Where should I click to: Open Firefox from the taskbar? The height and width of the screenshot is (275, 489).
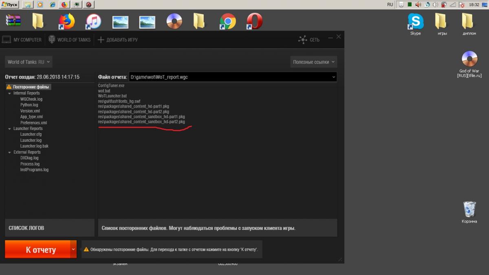[64, 5]
